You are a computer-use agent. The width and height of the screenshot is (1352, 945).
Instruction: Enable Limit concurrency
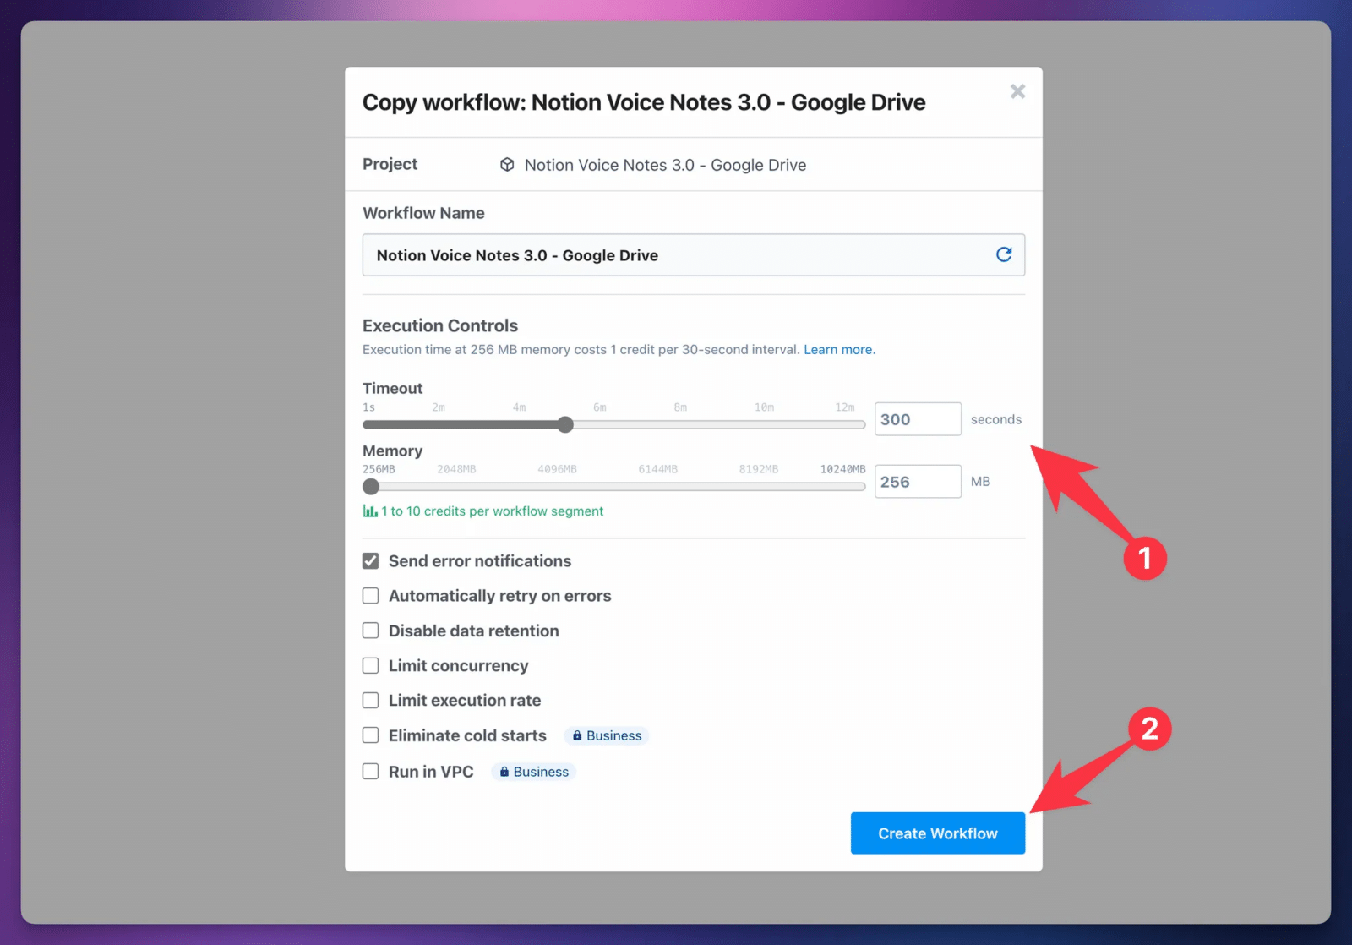(370, 665)
